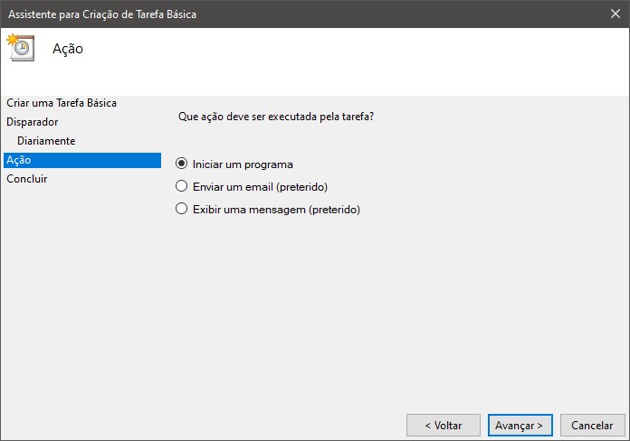Click the blank white header banner area

click(x=362, y=59)
